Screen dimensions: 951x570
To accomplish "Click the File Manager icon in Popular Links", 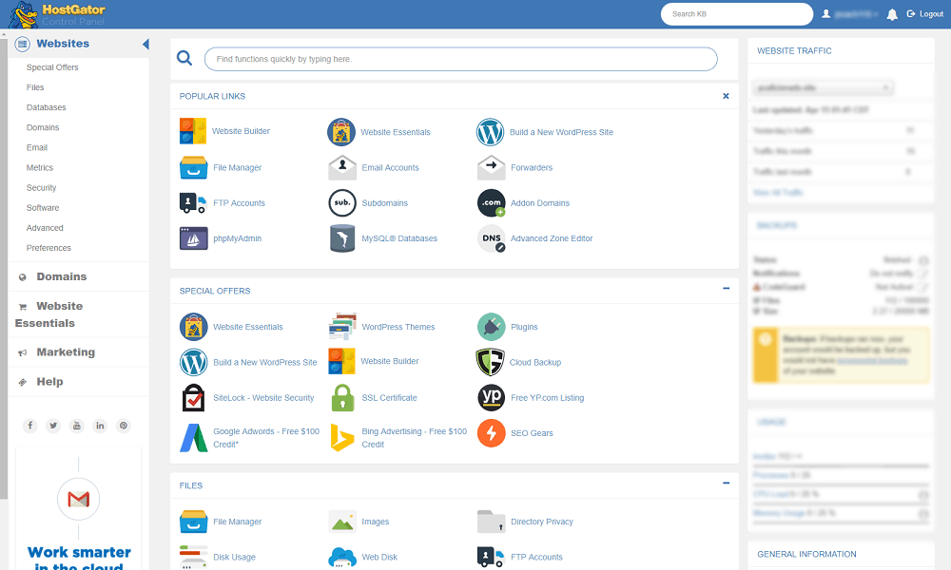I will pos(193,168).
